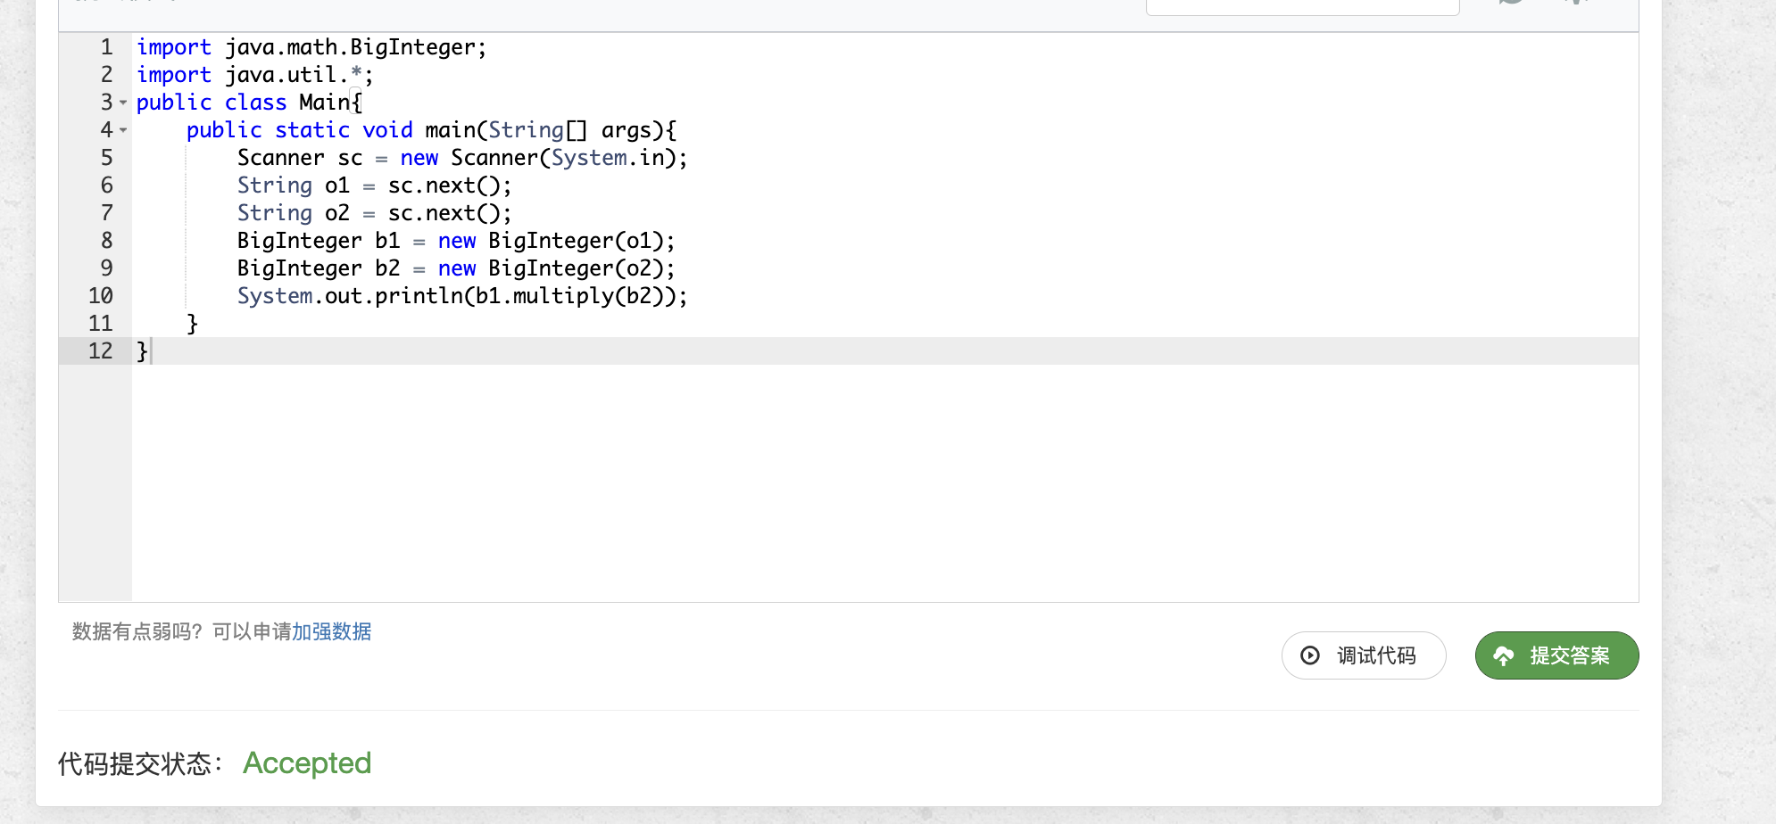Click the cloud upload icon in 提交答案
Screen dimensions: 1776x824
(1503, 656)
